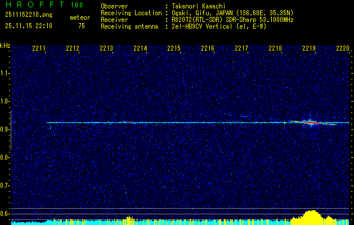
Task: Click the 2211 time marker
Action: click(x=39, y=48)
